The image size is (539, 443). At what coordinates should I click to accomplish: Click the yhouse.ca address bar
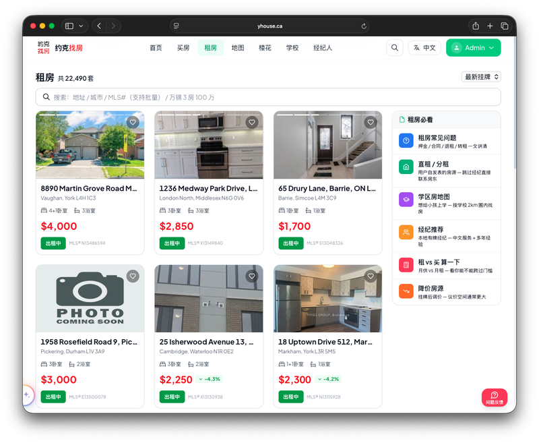coord(270,26)
